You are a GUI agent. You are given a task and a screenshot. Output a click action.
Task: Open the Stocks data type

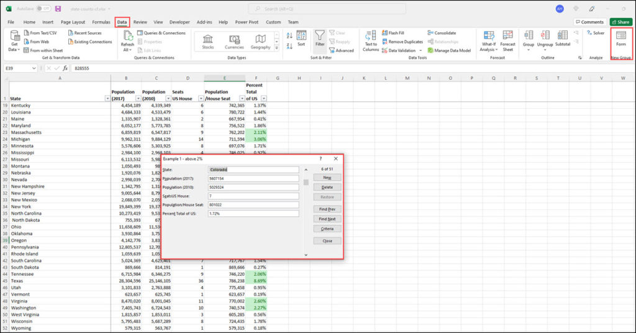[208, 40]
